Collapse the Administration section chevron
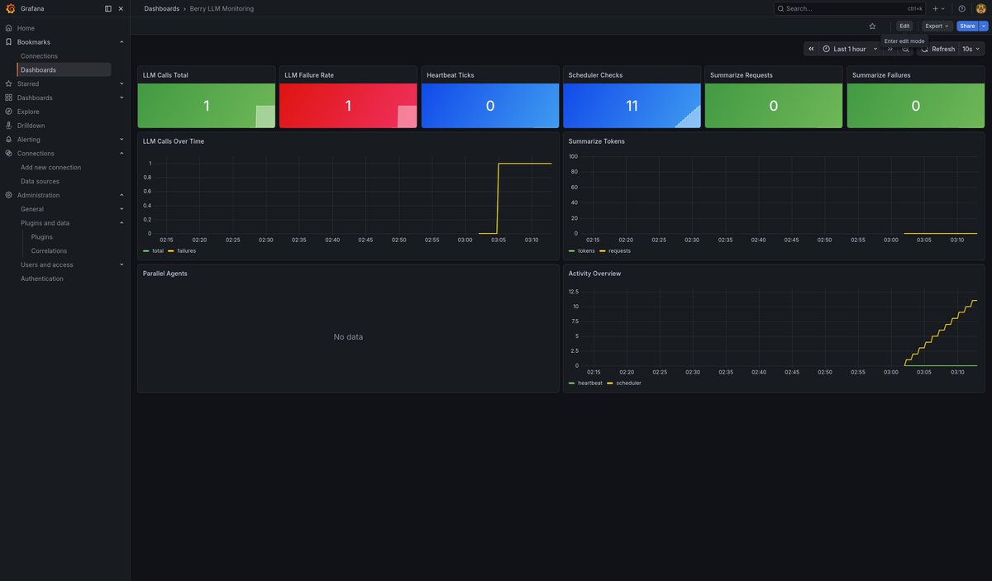 tap(122, 195)
